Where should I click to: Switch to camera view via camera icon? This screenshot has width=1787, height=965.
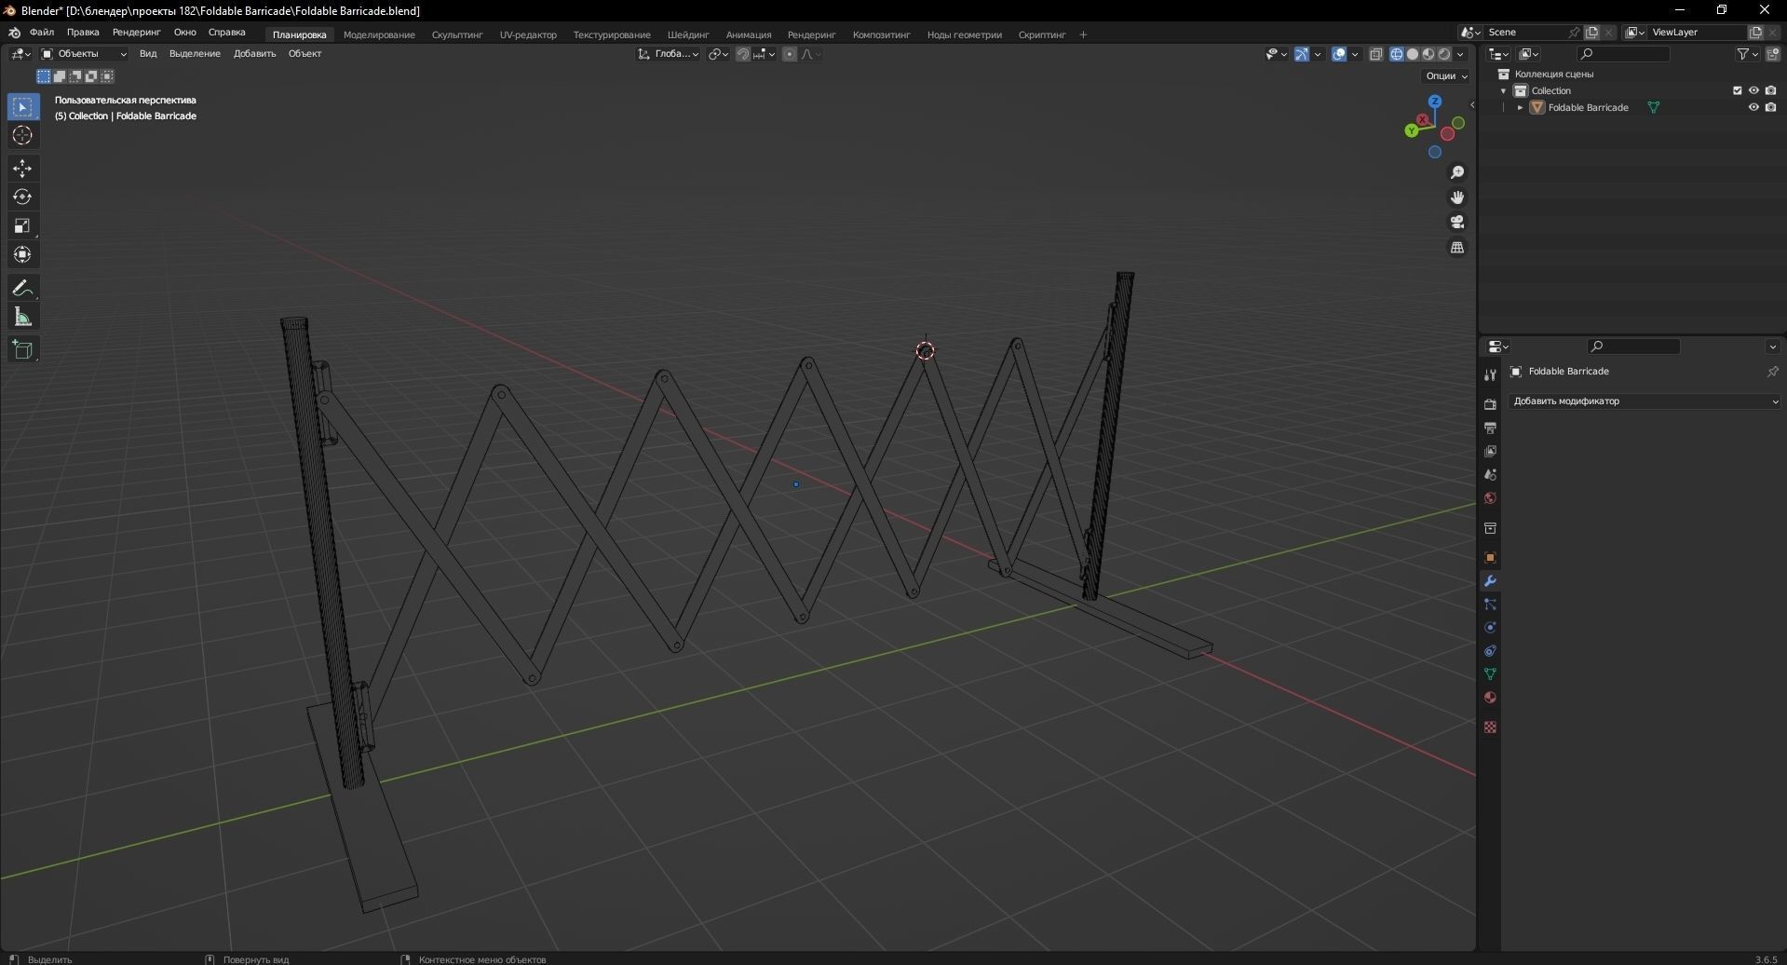pyautogui.click(x=1457, y=223)
